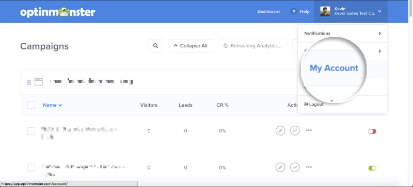The height and width of the screenshot is (187, 413).
Task: Click the CR % column header
Action: click(x=223, y=105)
